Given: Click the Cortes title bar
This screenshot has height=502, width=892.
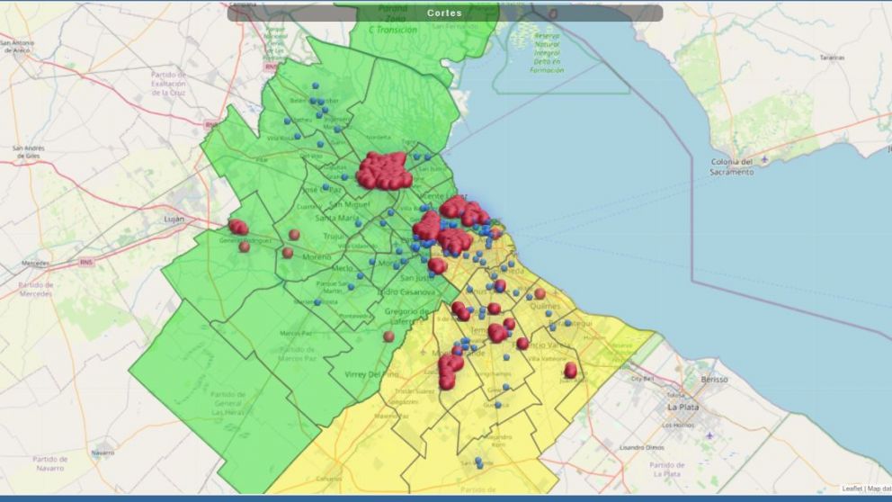Looking at the screenshot, I should 445,13.
